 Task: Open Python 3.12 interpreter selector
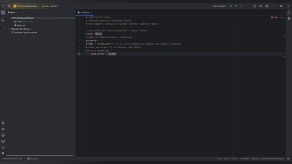pos(268,159)
